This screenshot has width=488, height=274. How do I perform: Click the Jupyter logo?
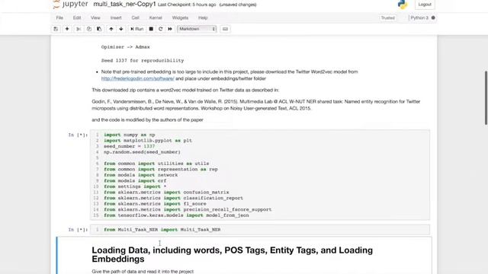click(70, 5)
